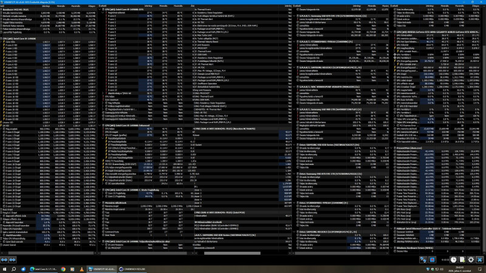Screen dimensions: 486x273
Task: Collapse Windows Hardware Errors (WHEA) group
Action: coord(392,248)
